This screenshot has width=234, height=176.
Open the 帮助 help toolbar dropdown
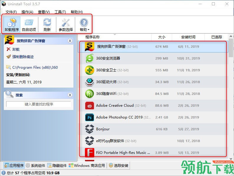click(x=84, y=24)
